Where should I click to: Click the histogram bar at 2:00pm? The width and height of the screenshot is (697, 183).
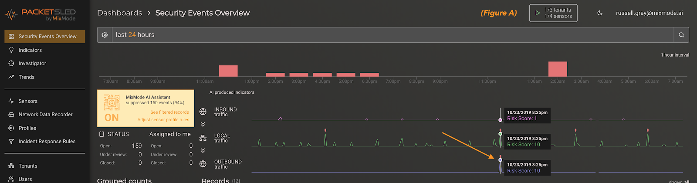click(275, 75)
